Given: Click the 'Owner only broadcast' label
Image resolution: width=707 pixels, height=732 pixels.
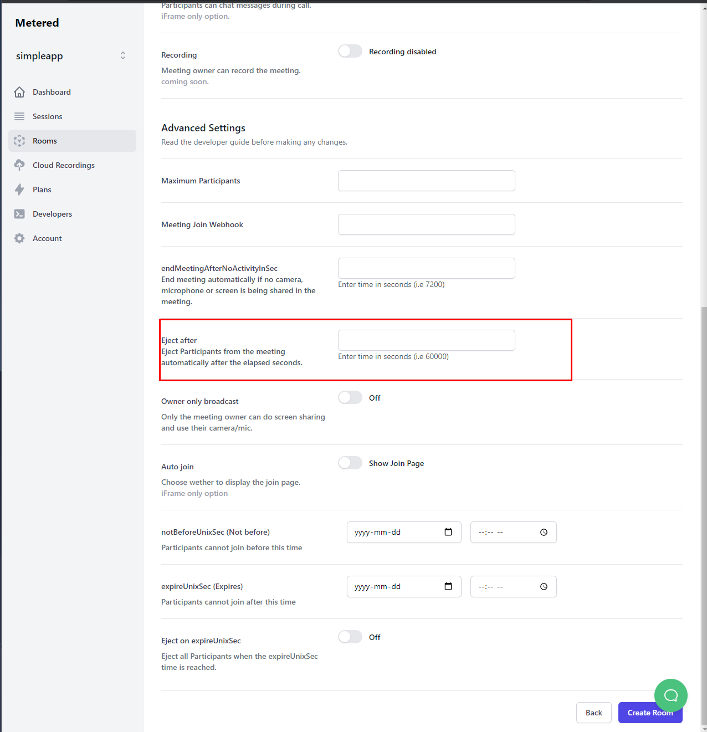Looking at the screenshot, I should 200,401.
